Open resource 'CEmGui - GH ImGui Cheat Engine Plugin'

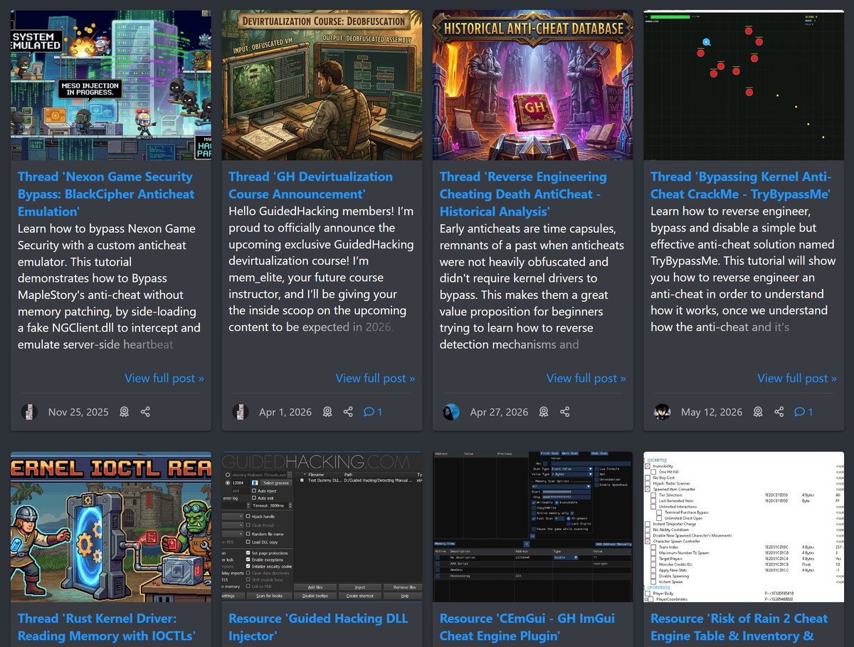pyautogui.click(x=527, y=627)
